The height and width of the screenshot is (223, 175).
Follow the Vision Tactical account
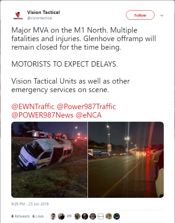coord(140,15)
